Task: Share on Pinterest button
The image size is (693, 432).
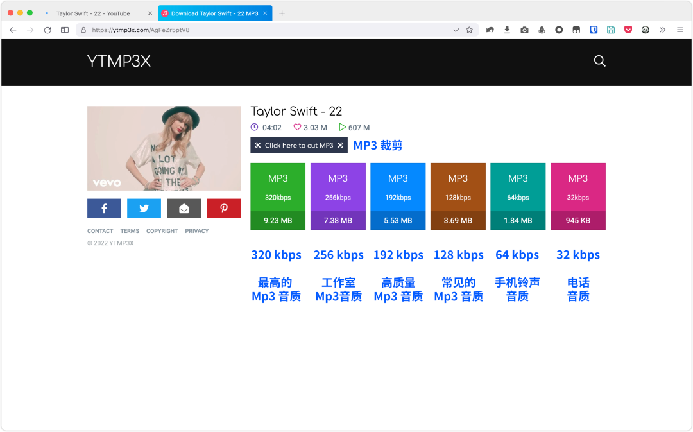Action: point(224,208)
